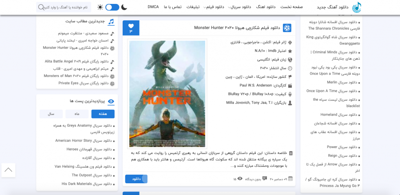Click the comment icon beside بدون دیدگاه
The width and height of the screenshot is (400, 195).
(x=264, y=178)
